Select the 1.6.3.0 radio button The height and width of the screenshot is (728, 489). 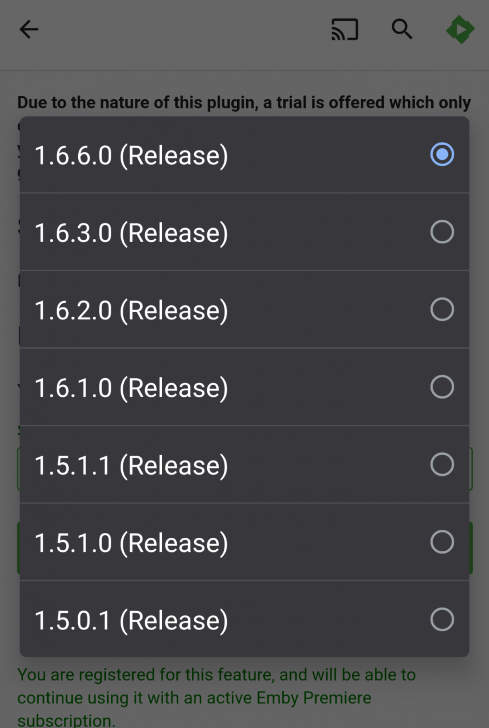click(x=442, y=232)
